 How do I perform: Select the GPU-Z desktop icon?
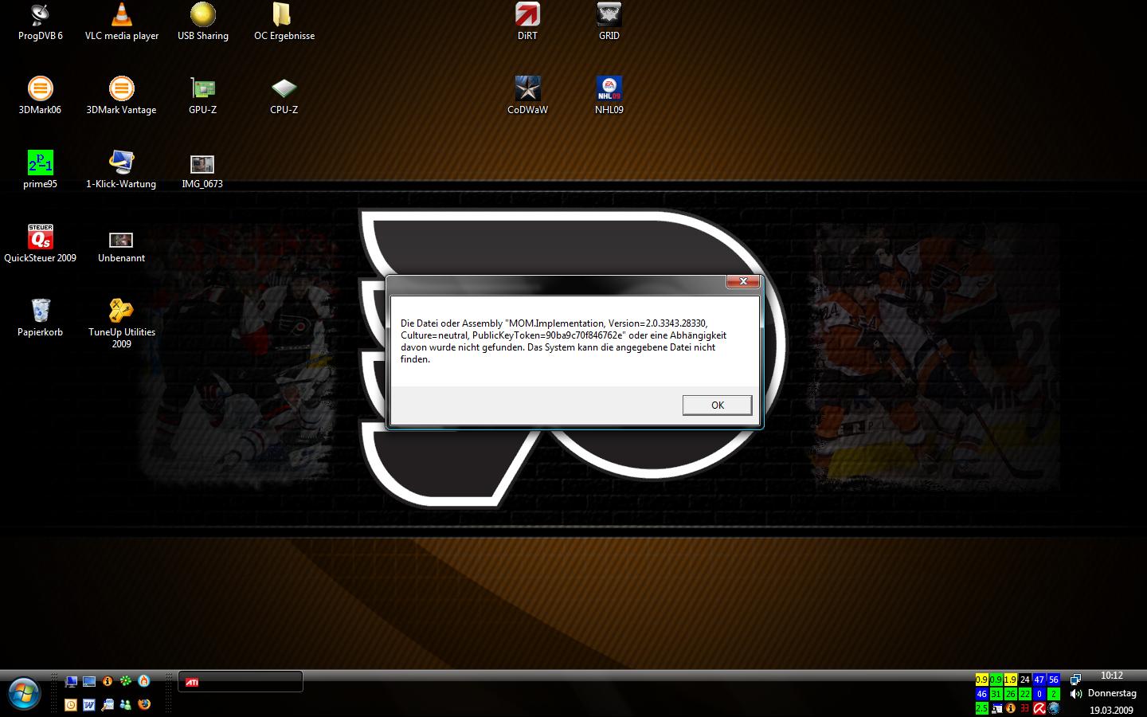203,96
